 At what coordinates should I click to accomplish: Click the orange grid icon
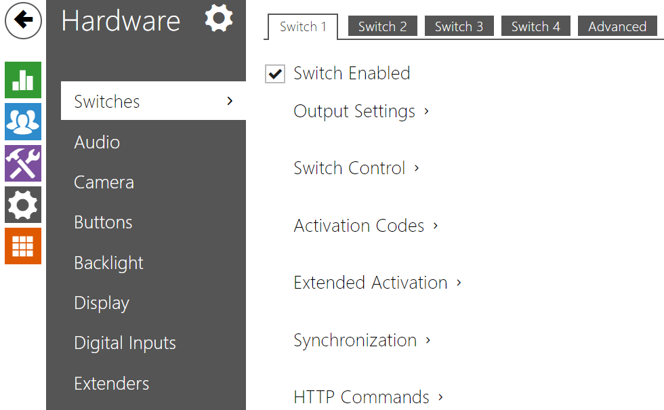pyautogui.click(x=23, y=246)
